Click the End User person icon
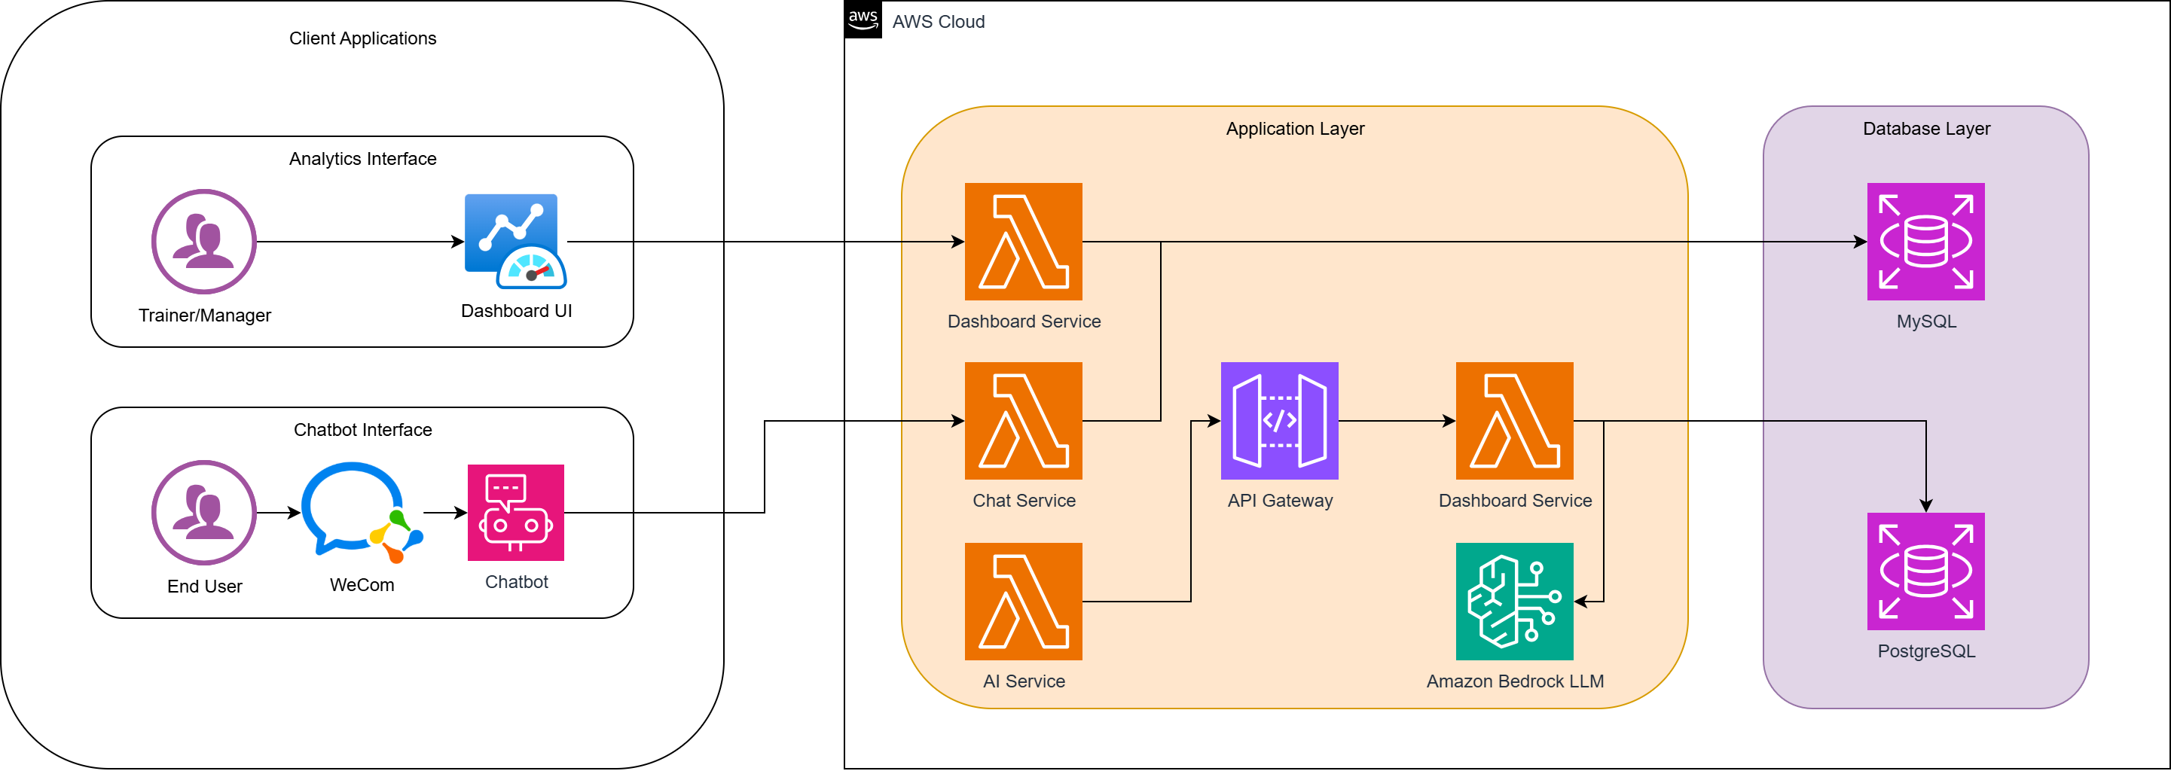 click(203, 511)
